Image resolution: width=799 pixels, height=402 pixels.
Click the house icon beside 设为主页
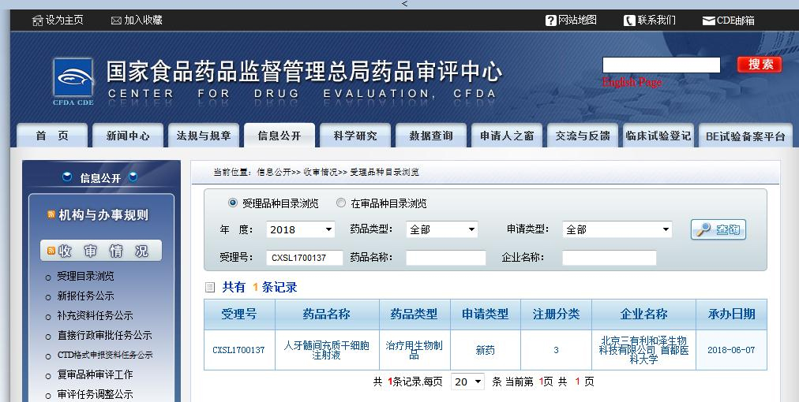pos(38,20)
